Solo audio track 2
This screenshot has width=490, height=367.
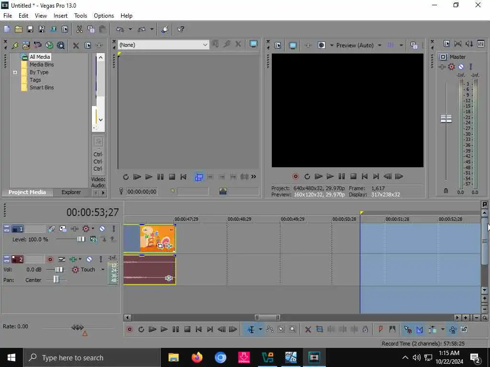[x=100, y=259]
